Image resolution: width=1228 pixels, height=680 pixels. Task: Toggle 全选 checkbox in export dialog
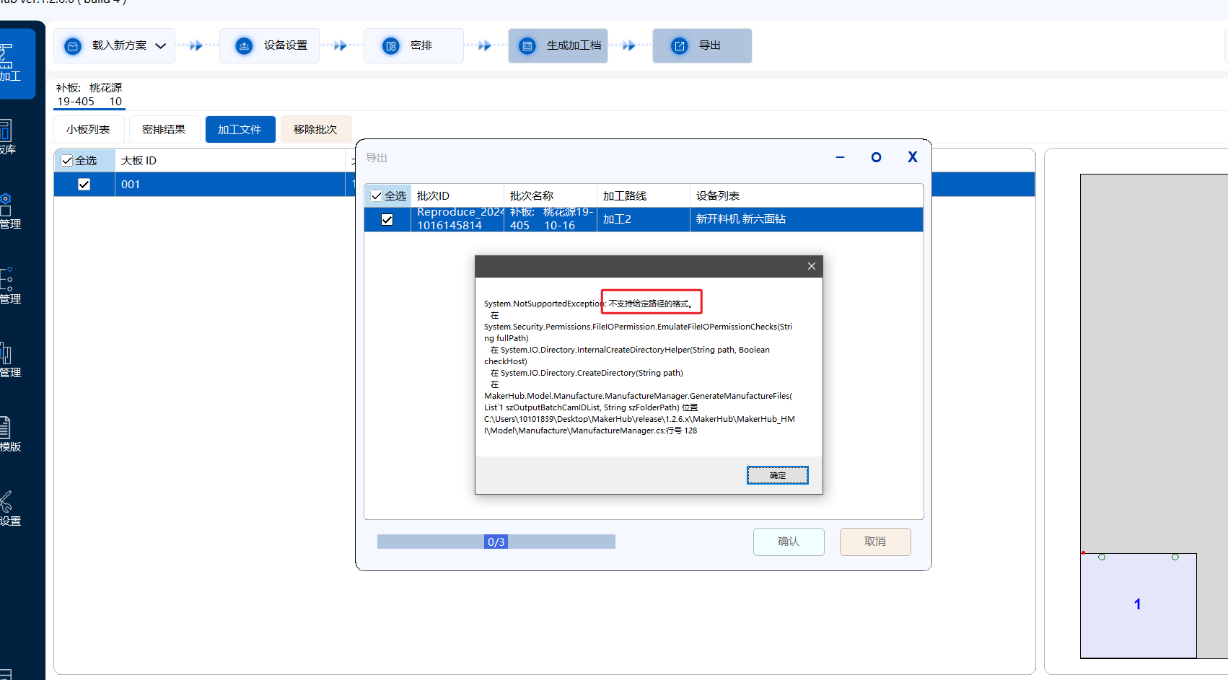coord(377,196)
